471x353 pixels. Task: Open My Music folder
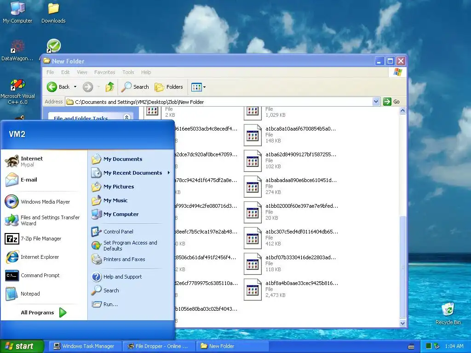click(x=130, y=200)
